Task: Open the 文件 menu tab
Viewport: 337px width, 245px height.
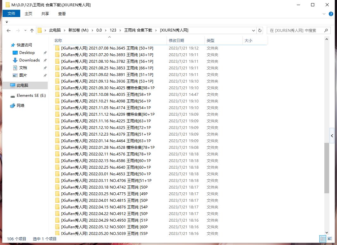Action: coord(11,14)
